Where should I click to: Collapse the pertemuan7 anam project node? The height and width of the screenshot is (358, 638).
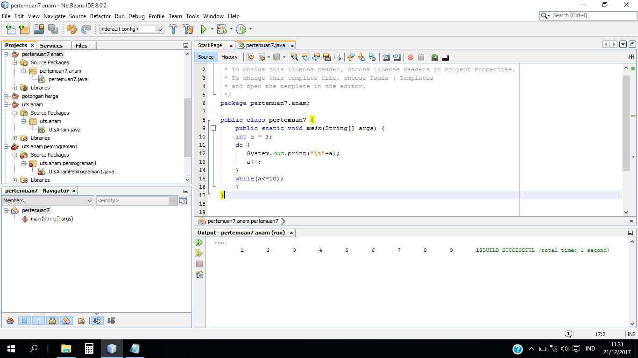coord(7,54)
